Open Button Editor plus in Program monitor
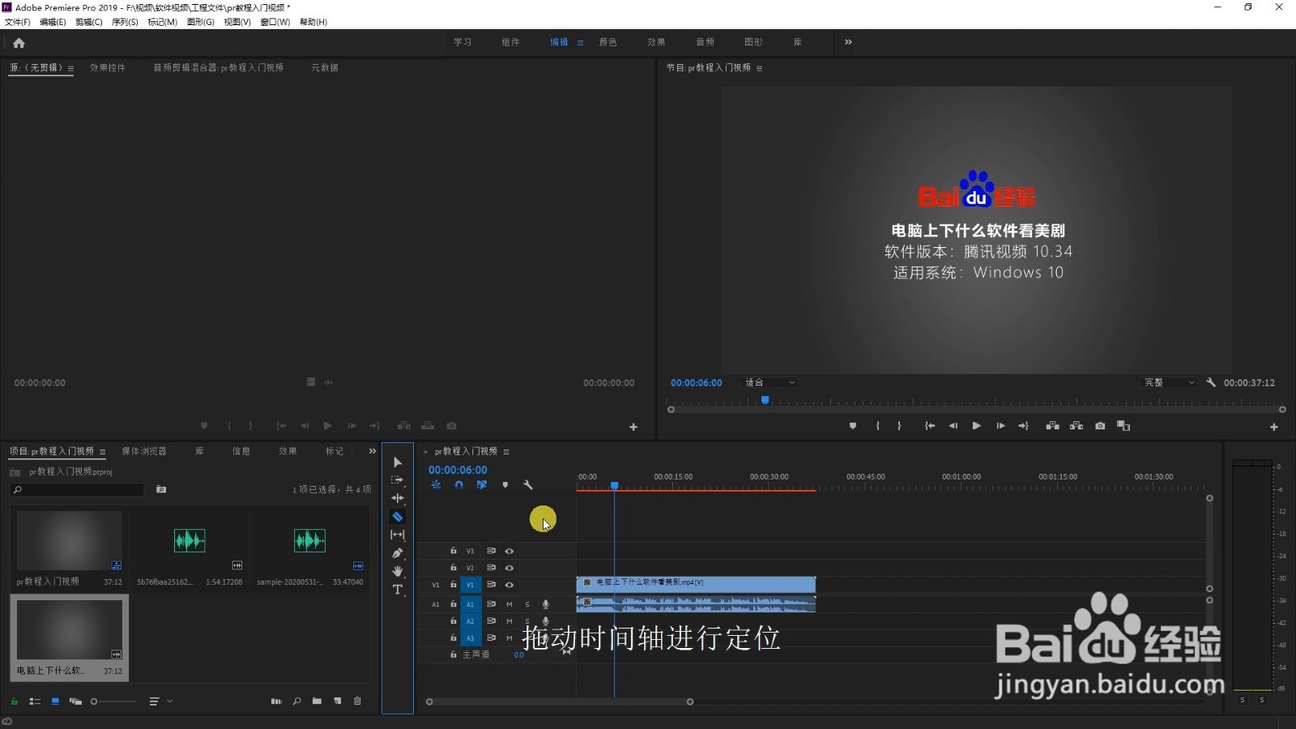 (x=1274, y=427)
